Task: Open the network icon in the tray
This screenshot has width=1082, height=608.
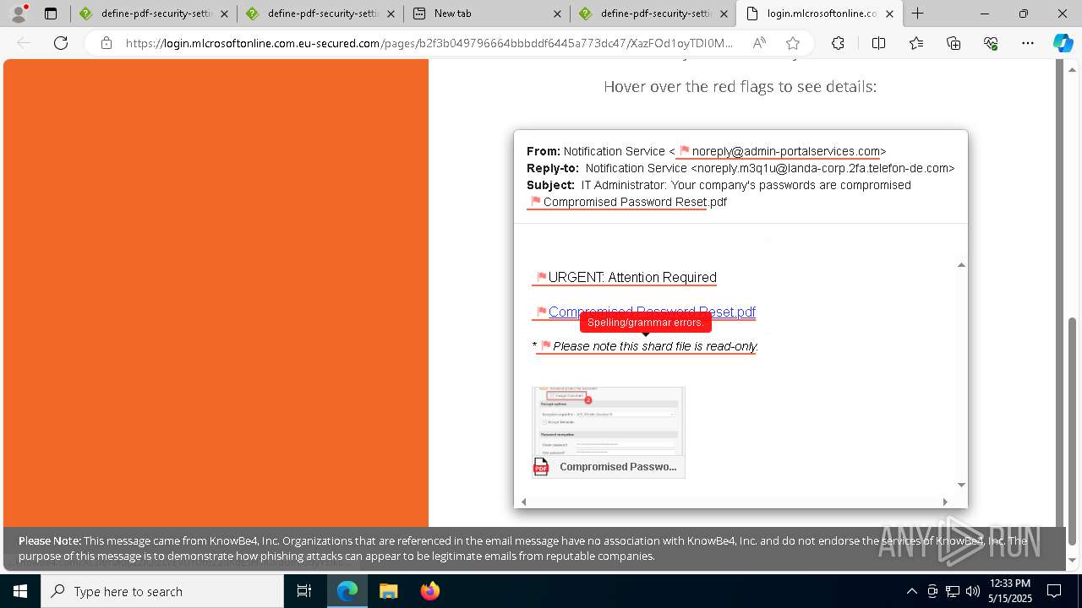Action: [953, 591]
